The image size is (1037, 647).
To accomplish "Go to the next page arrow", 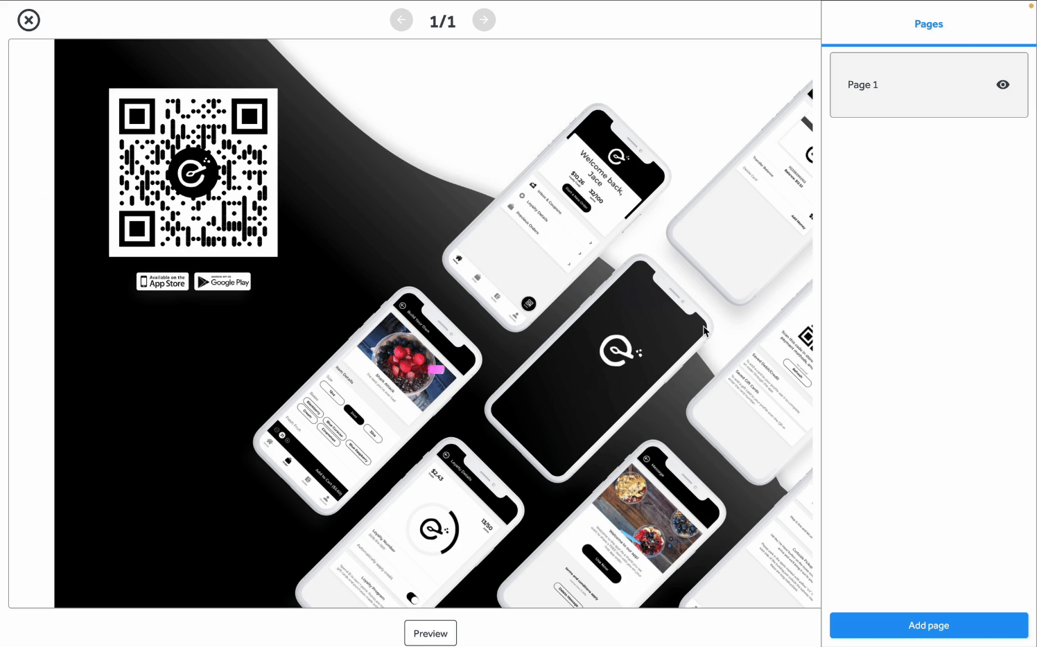I will pos(484,20).
